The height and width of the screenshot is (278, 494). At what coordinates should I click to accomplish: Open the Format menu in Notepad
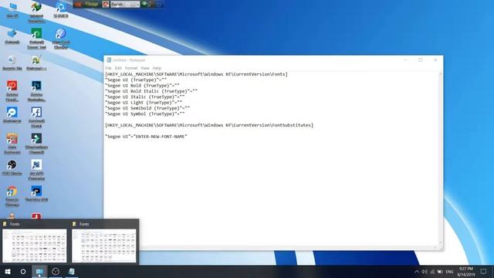click(131, 68)
